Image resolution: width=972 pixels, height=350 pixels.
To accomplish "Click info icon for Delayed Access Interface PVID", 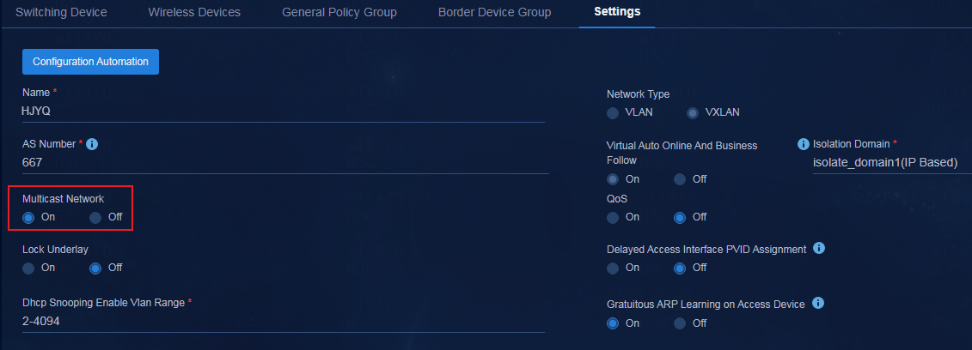I will coord(818,248).
